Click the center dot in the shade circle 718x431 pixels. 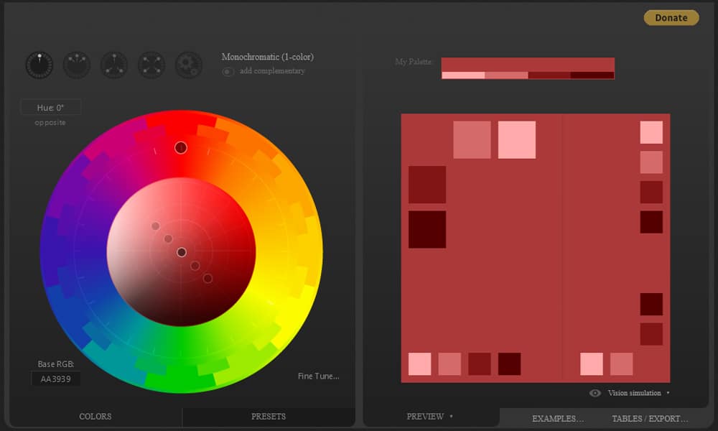point(182,252)
